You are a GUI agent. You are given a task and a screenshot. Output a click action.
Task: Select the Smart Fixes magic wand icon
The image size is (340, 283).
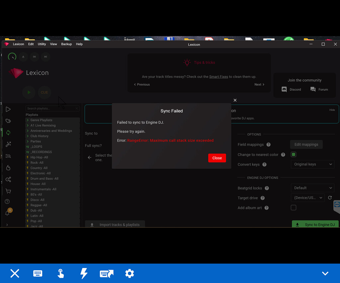click(8, 144)
